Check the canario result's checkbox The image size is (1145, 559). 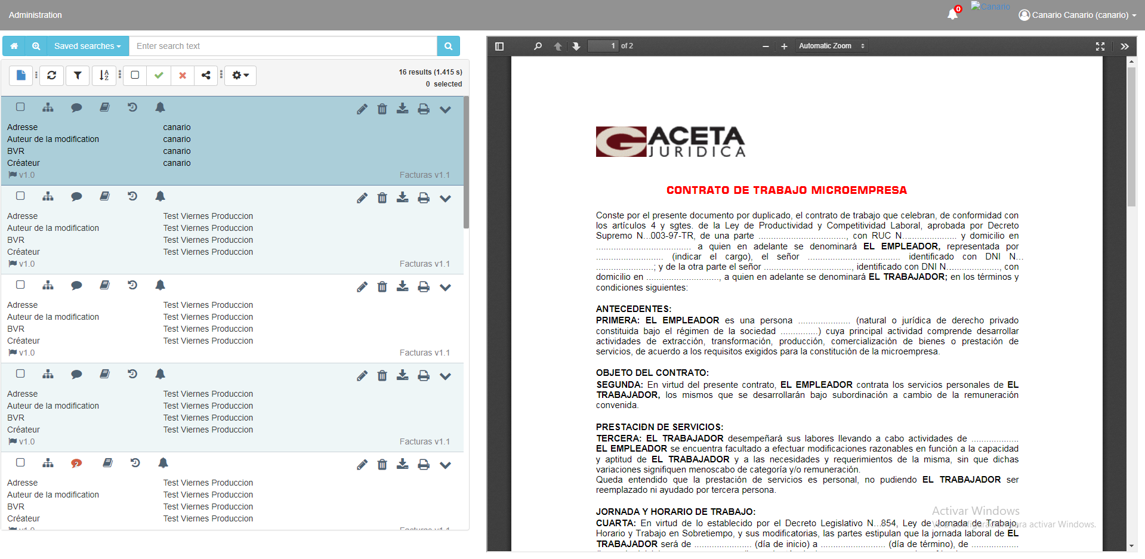point(20,107)
